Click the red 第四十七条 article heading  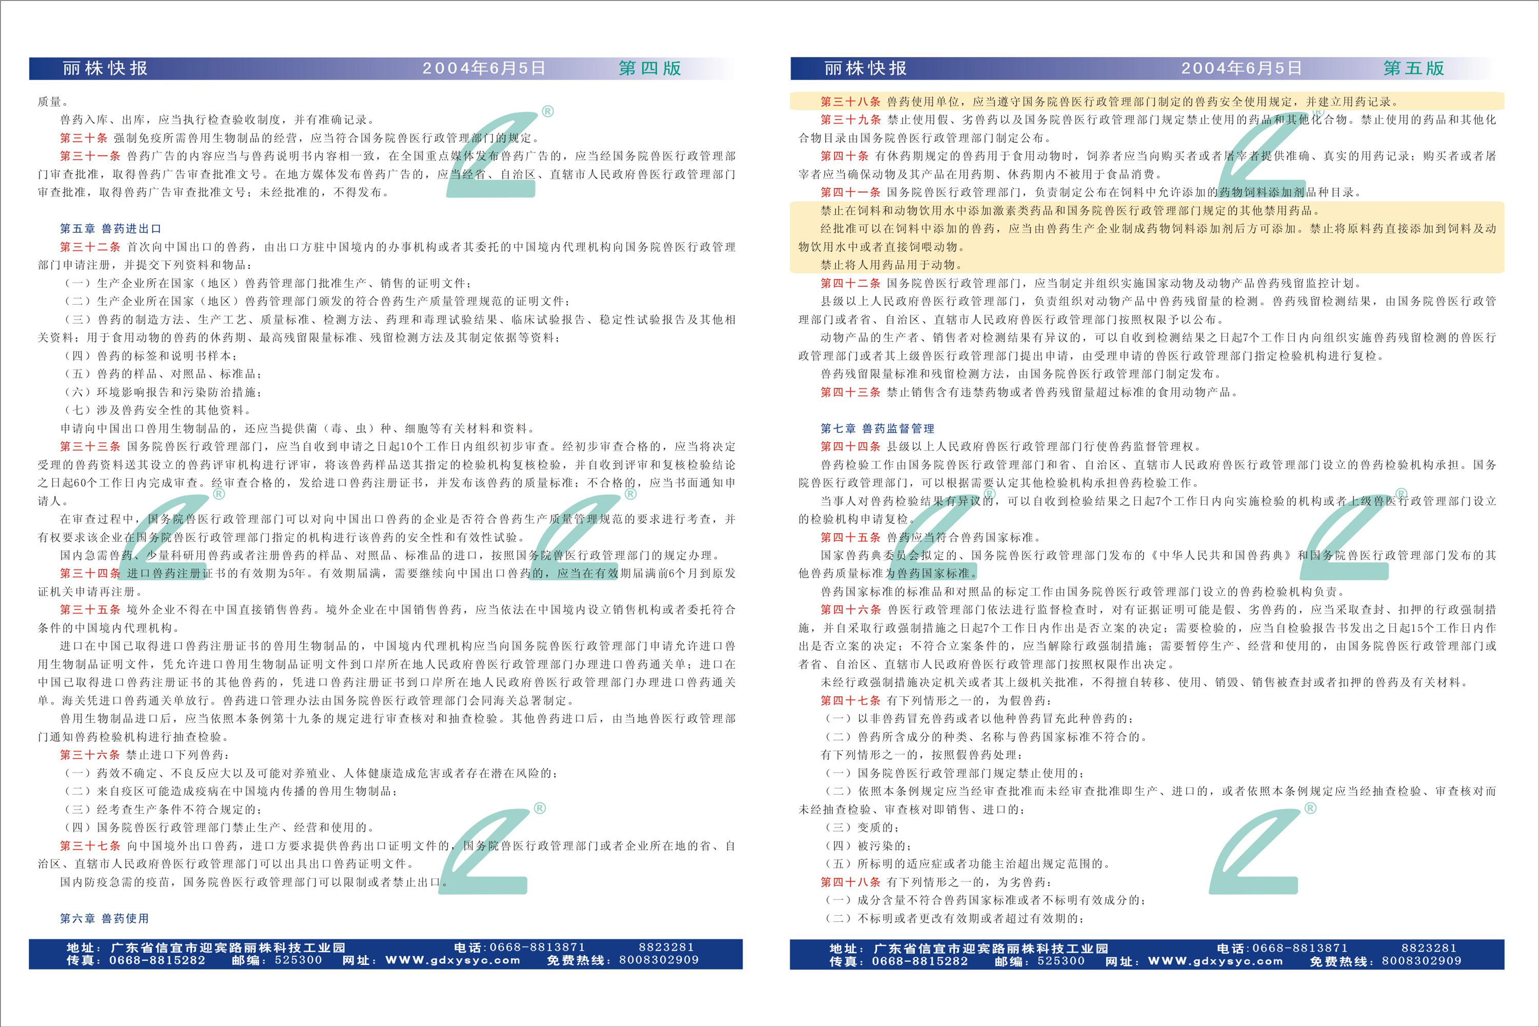(851, 700)
